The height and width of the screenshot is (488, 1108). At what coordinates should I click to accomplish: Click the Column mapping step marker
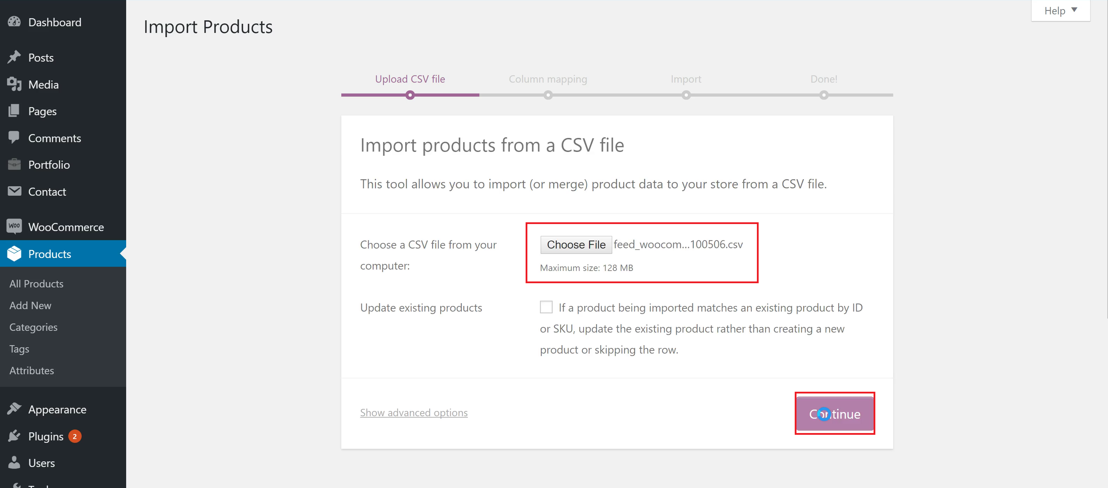[548, 95]
